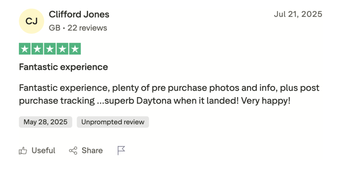Click the GB country label
Image resolution: width=337 pixels, height=176 pixels.
click(54, 28)
